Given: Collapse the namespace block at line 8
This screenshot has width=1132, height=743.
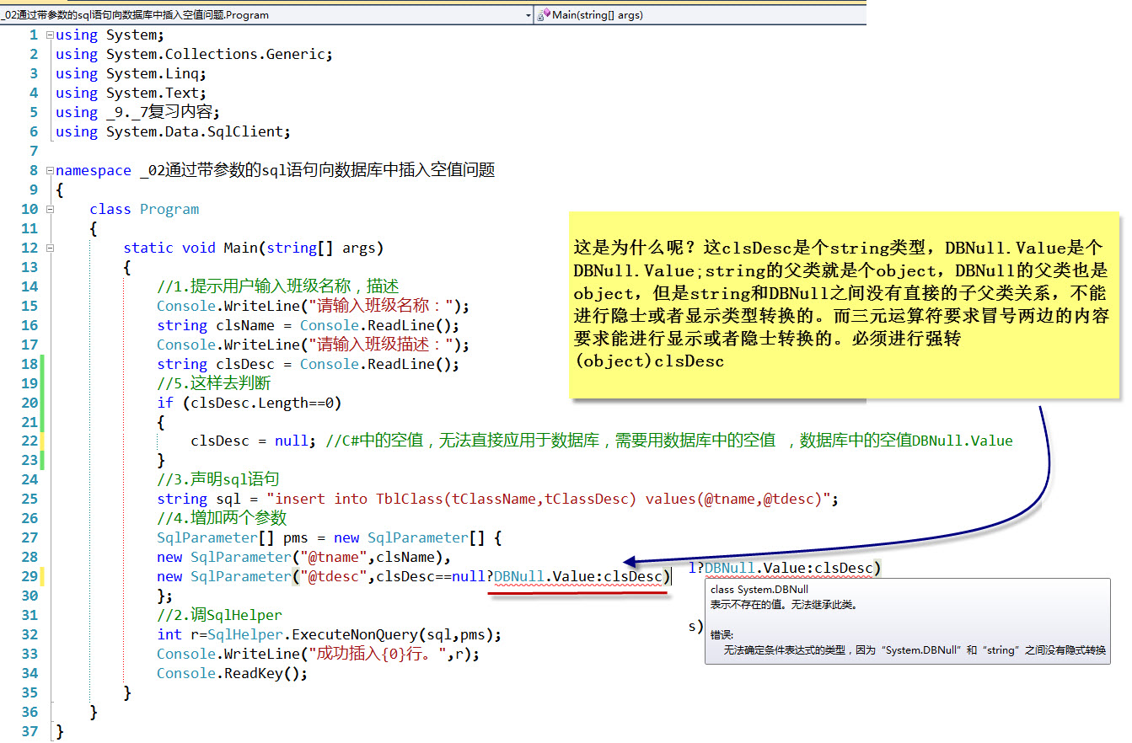Looking at the screenshot, I should coord(50,170).
